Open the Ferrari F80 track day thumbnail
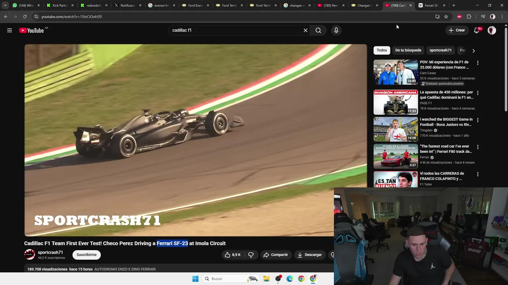Viewport: 508px width, 285px height. tap(396, 156)
